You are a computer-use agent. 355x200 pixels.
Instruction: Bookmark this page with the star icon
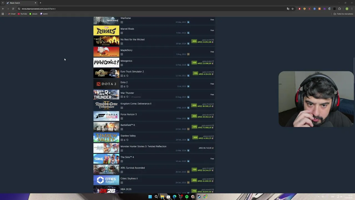[x=293, y=9]
